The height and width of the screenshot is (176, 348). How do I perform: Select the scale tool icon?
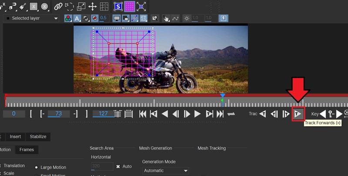click(x=81, y=7)
